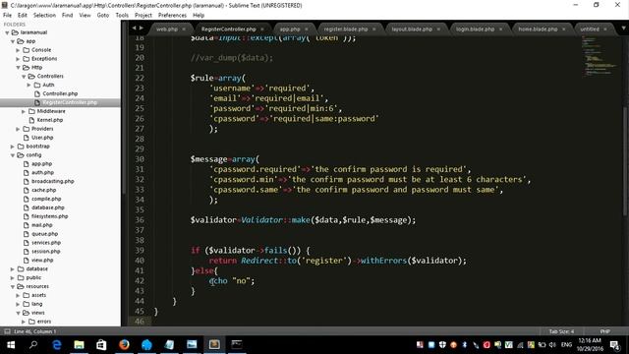Open the Selection menu
Screen dimensions: 629x354
[x=44, y=16]
